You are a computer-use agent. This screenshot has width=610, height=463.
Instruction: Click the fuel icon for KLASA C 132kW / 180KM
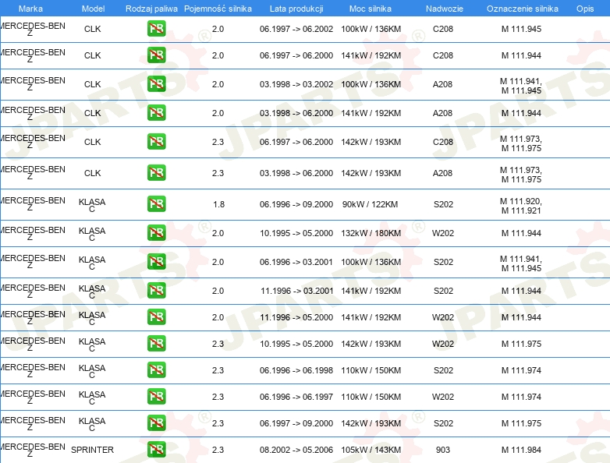[156, 233]
